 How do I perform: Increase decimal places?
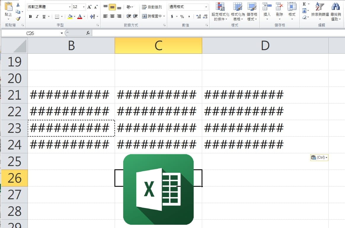tap(199, 17)
